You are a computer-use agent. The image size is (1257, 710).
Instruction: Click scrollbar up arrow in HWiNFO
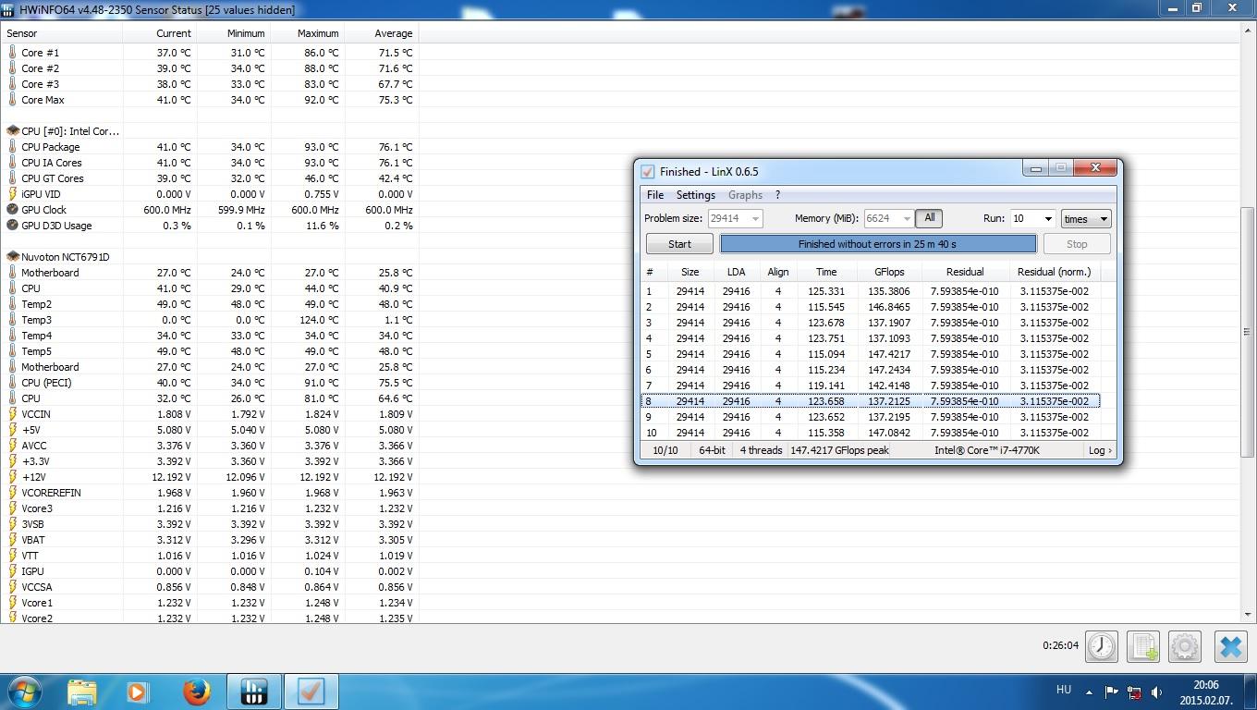pos(1248,32)
